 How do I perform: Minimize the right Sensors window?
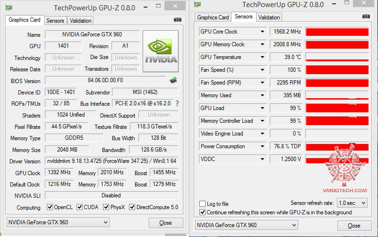point(334,4)
